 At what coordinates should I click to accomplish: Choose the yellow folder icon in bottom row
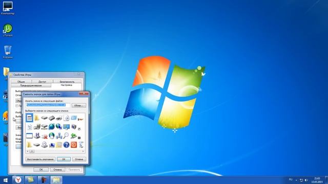tap(29, 145)
